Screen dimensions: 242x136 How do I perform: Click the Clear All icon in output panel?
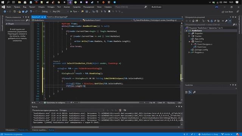(120, 110)
